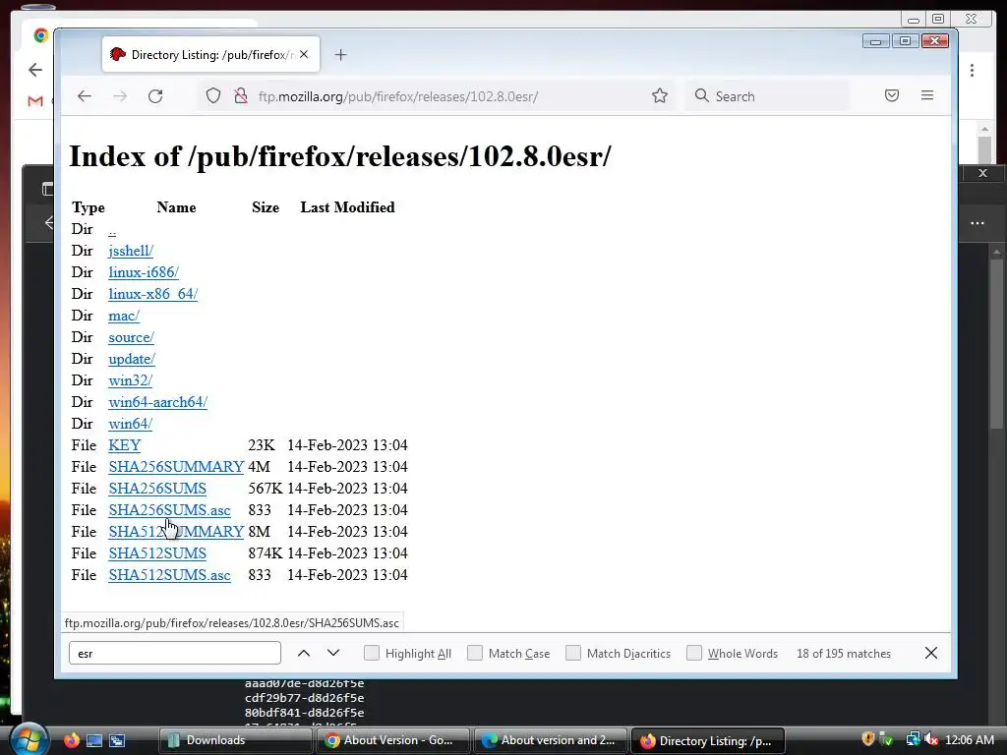Open the linux-x86_64/ directory
Screen dimensions: 1007x755
click(x=152, y=294)
